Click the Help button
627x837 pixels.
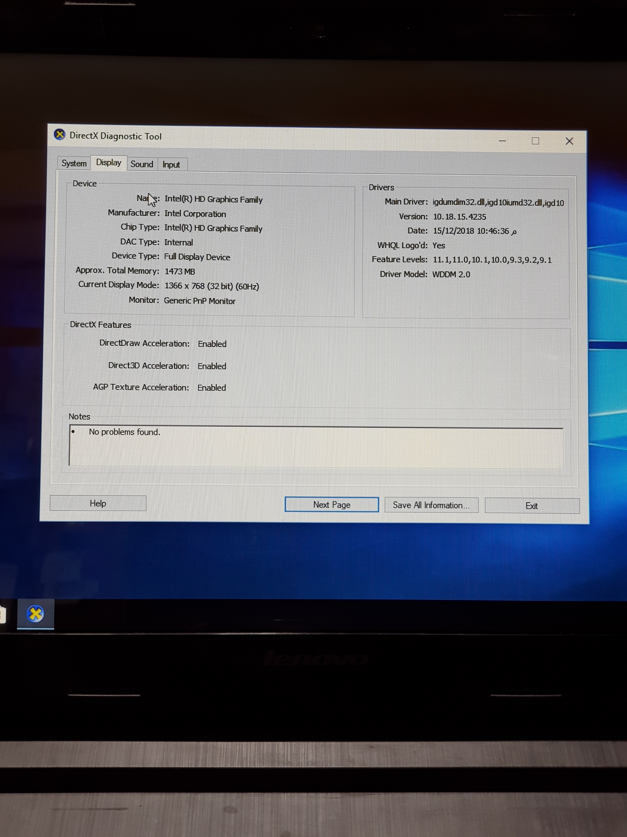98,503
